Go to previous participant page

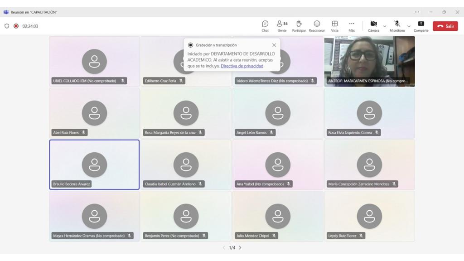point(224,248)
